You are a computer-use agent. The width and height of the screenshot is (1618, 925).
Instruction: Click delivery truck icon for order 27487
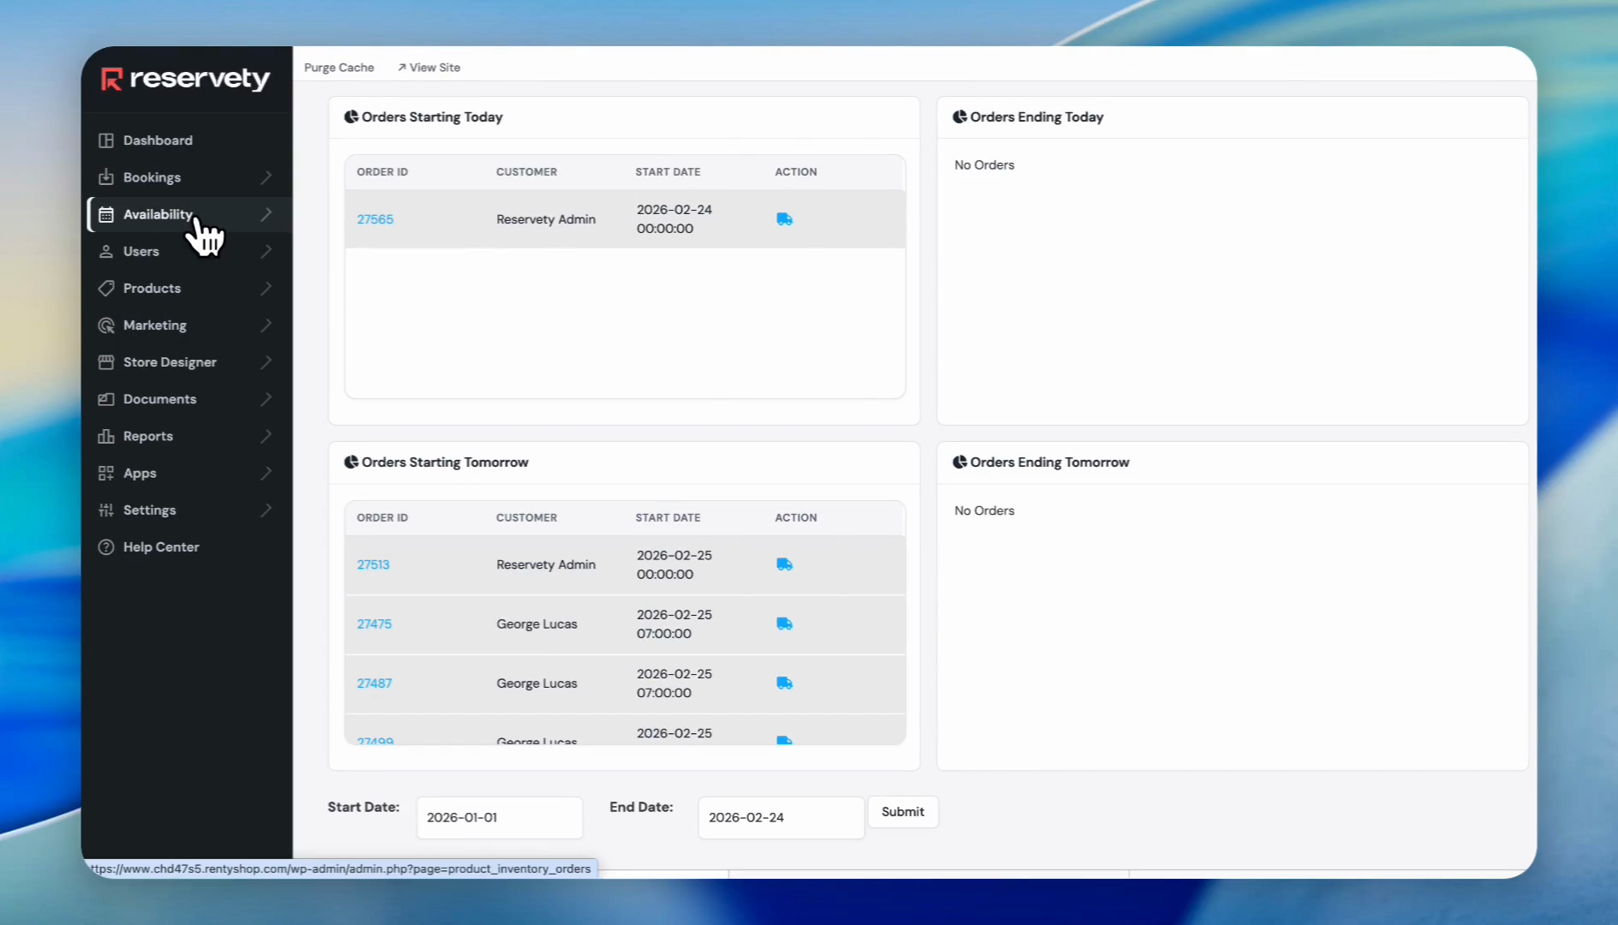784,683
